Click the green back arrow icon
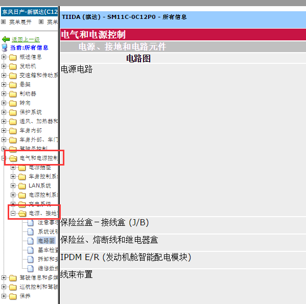 click(6, 39)
